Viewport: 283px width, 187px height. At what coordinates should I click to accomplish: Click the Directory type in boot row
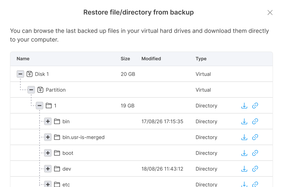click(x=206, y=153)
